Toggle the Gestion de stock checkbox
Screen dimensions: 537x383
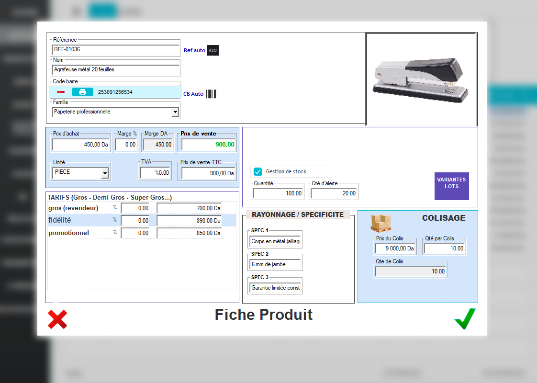(x=257, y=171)
